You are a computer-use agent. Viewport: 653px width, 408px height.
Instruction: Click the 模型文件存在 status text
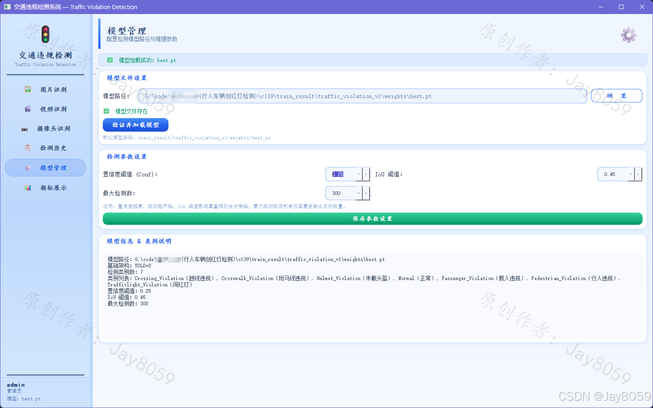point(131,111)
